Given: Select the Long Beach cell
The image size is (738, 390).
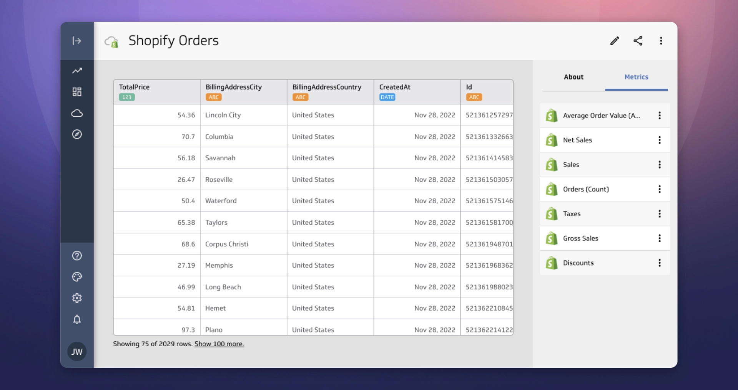Looking at the screenshot, I should (244, 287).
